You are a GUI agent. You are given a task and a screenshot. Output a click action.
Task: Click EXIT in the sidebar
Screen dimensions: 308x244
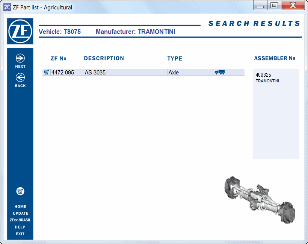pyautogui.click(x=20, y=234)
